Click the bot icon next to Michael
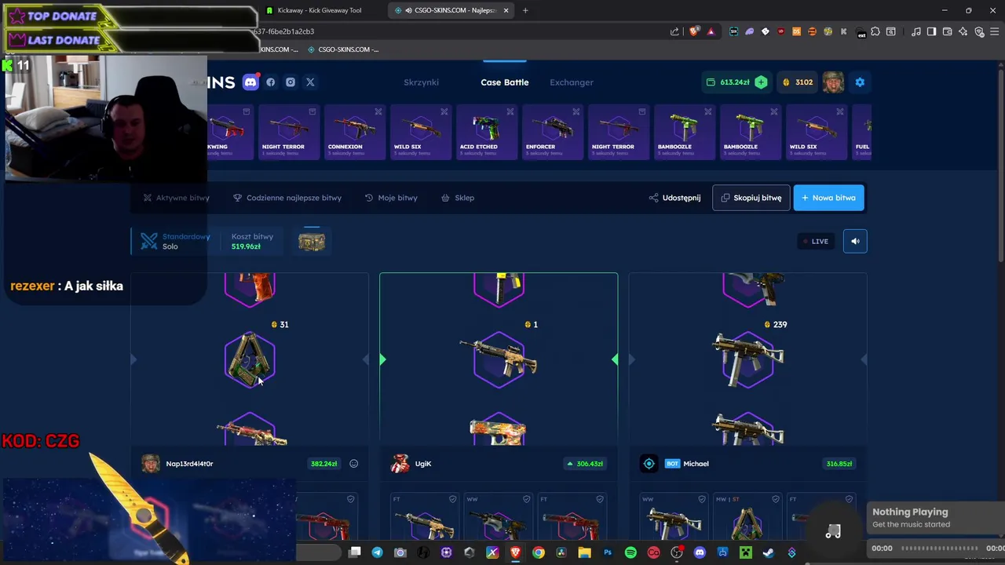1005x565 pixels. click(x=649, y=464)
